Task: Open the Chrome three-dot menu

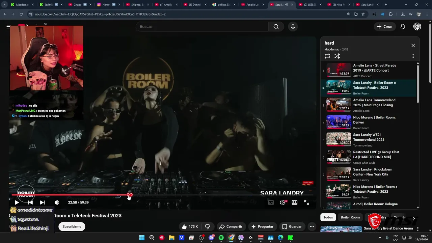Action: [427, 14]
